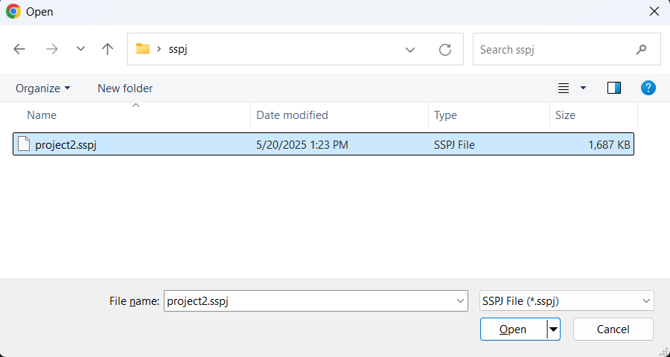Sort files by Date modified column
The width and height of the screenshot is (670, 357).
click(x=292, y=115)
